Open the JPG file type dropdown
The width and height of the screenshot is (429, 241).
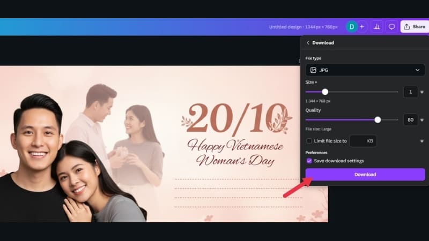click(x=365, y=70)
